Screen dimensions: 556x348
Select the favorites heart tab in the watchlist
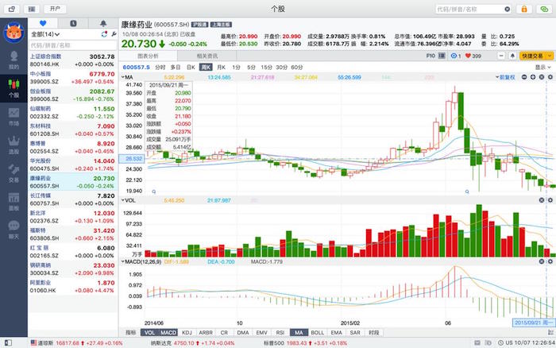click(43, 23)
